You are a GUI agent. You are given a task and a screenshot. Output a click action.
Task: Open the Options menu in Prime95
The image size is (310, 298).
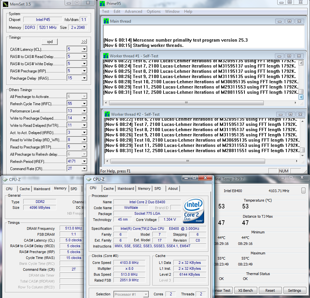click(x=154, y=11)
